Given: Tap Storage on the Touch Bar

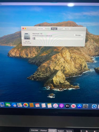Looking at the screenshot, I should click(52, 131).
